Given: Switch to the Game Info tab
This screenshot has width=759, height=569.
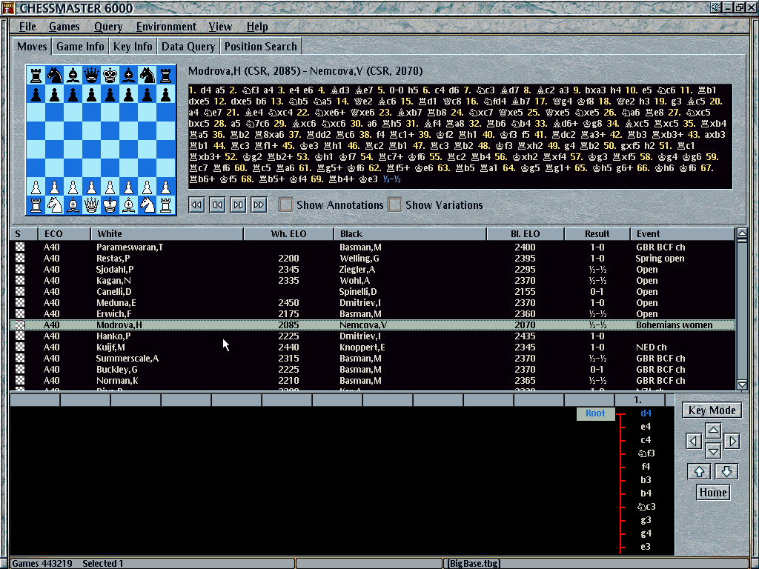Looking at the screenshot, I should (x=80, y=47).
